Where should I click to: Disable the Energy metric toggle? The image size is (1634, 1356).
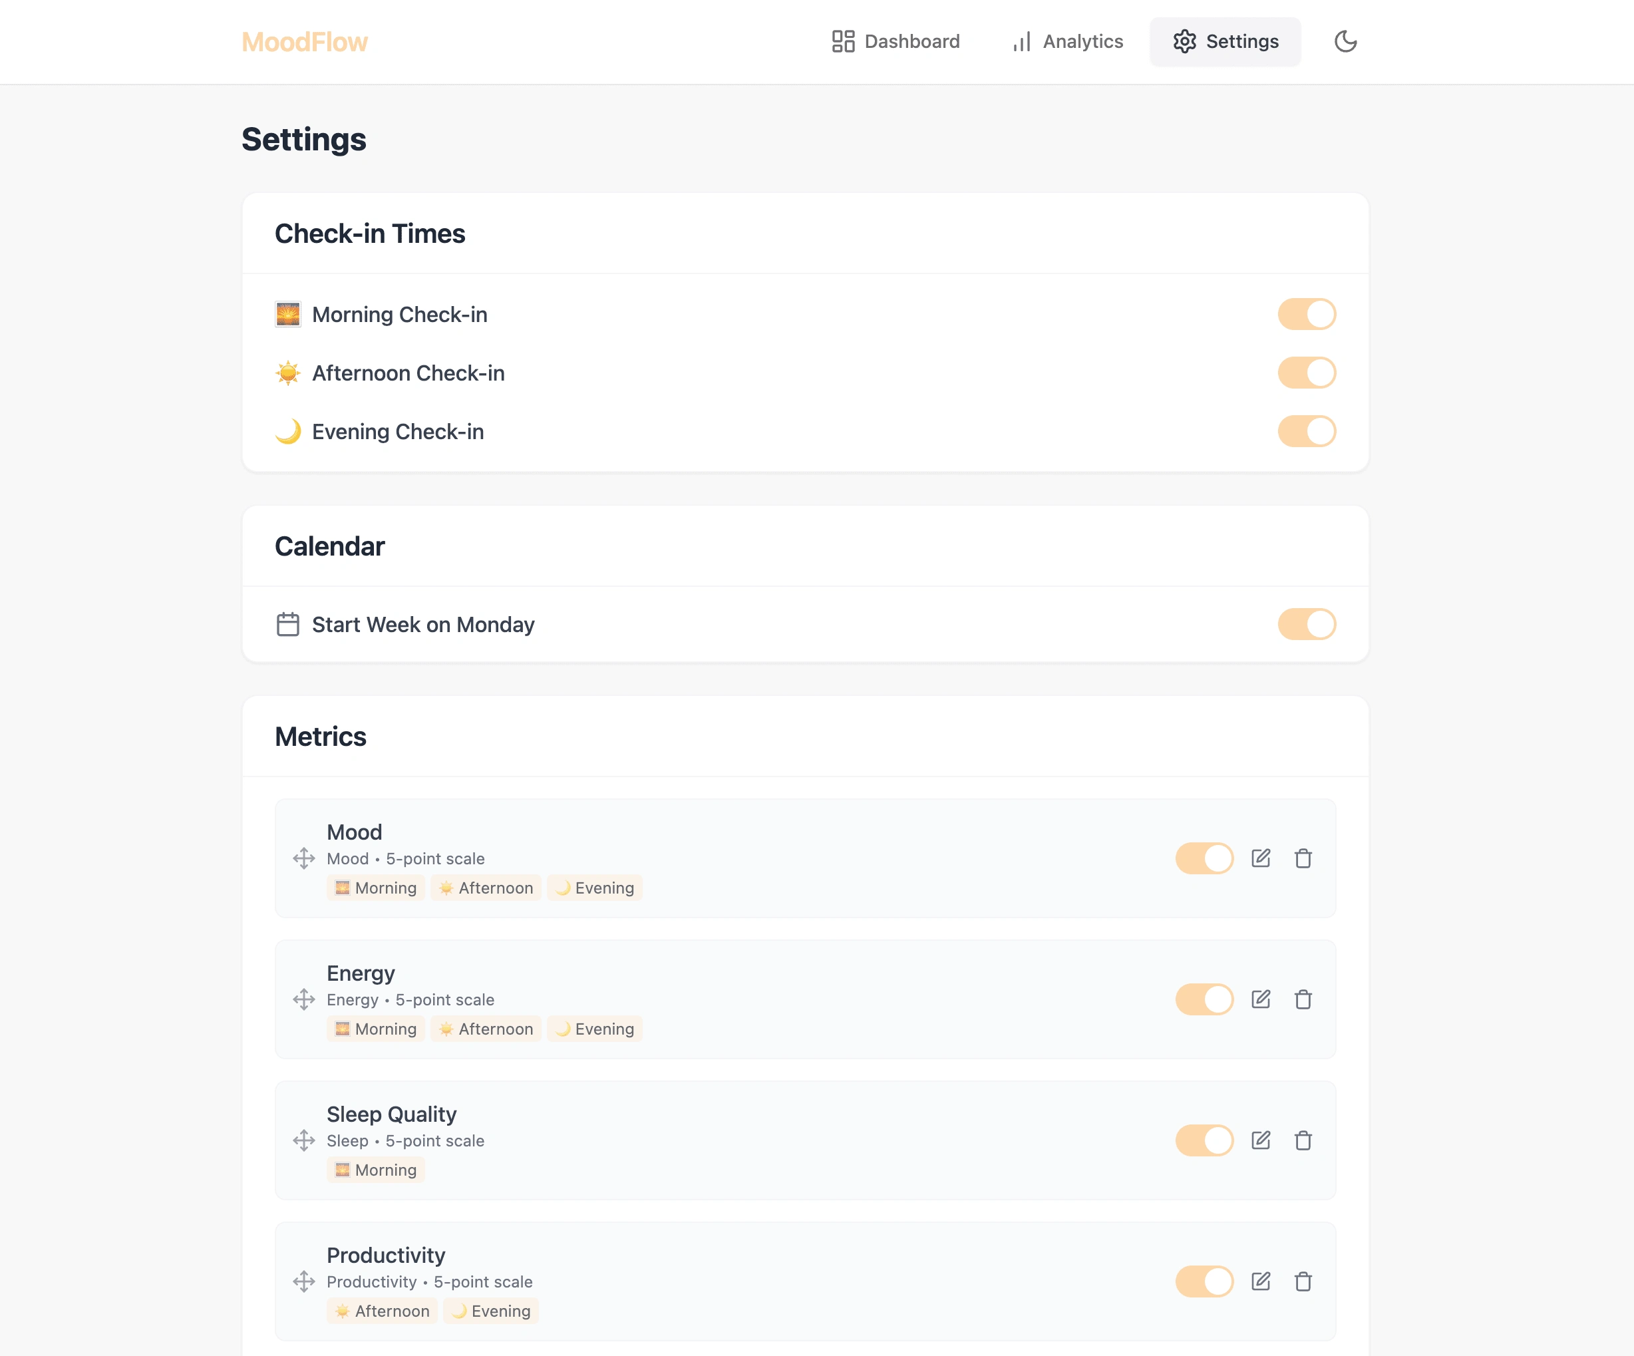(1204, 999)
